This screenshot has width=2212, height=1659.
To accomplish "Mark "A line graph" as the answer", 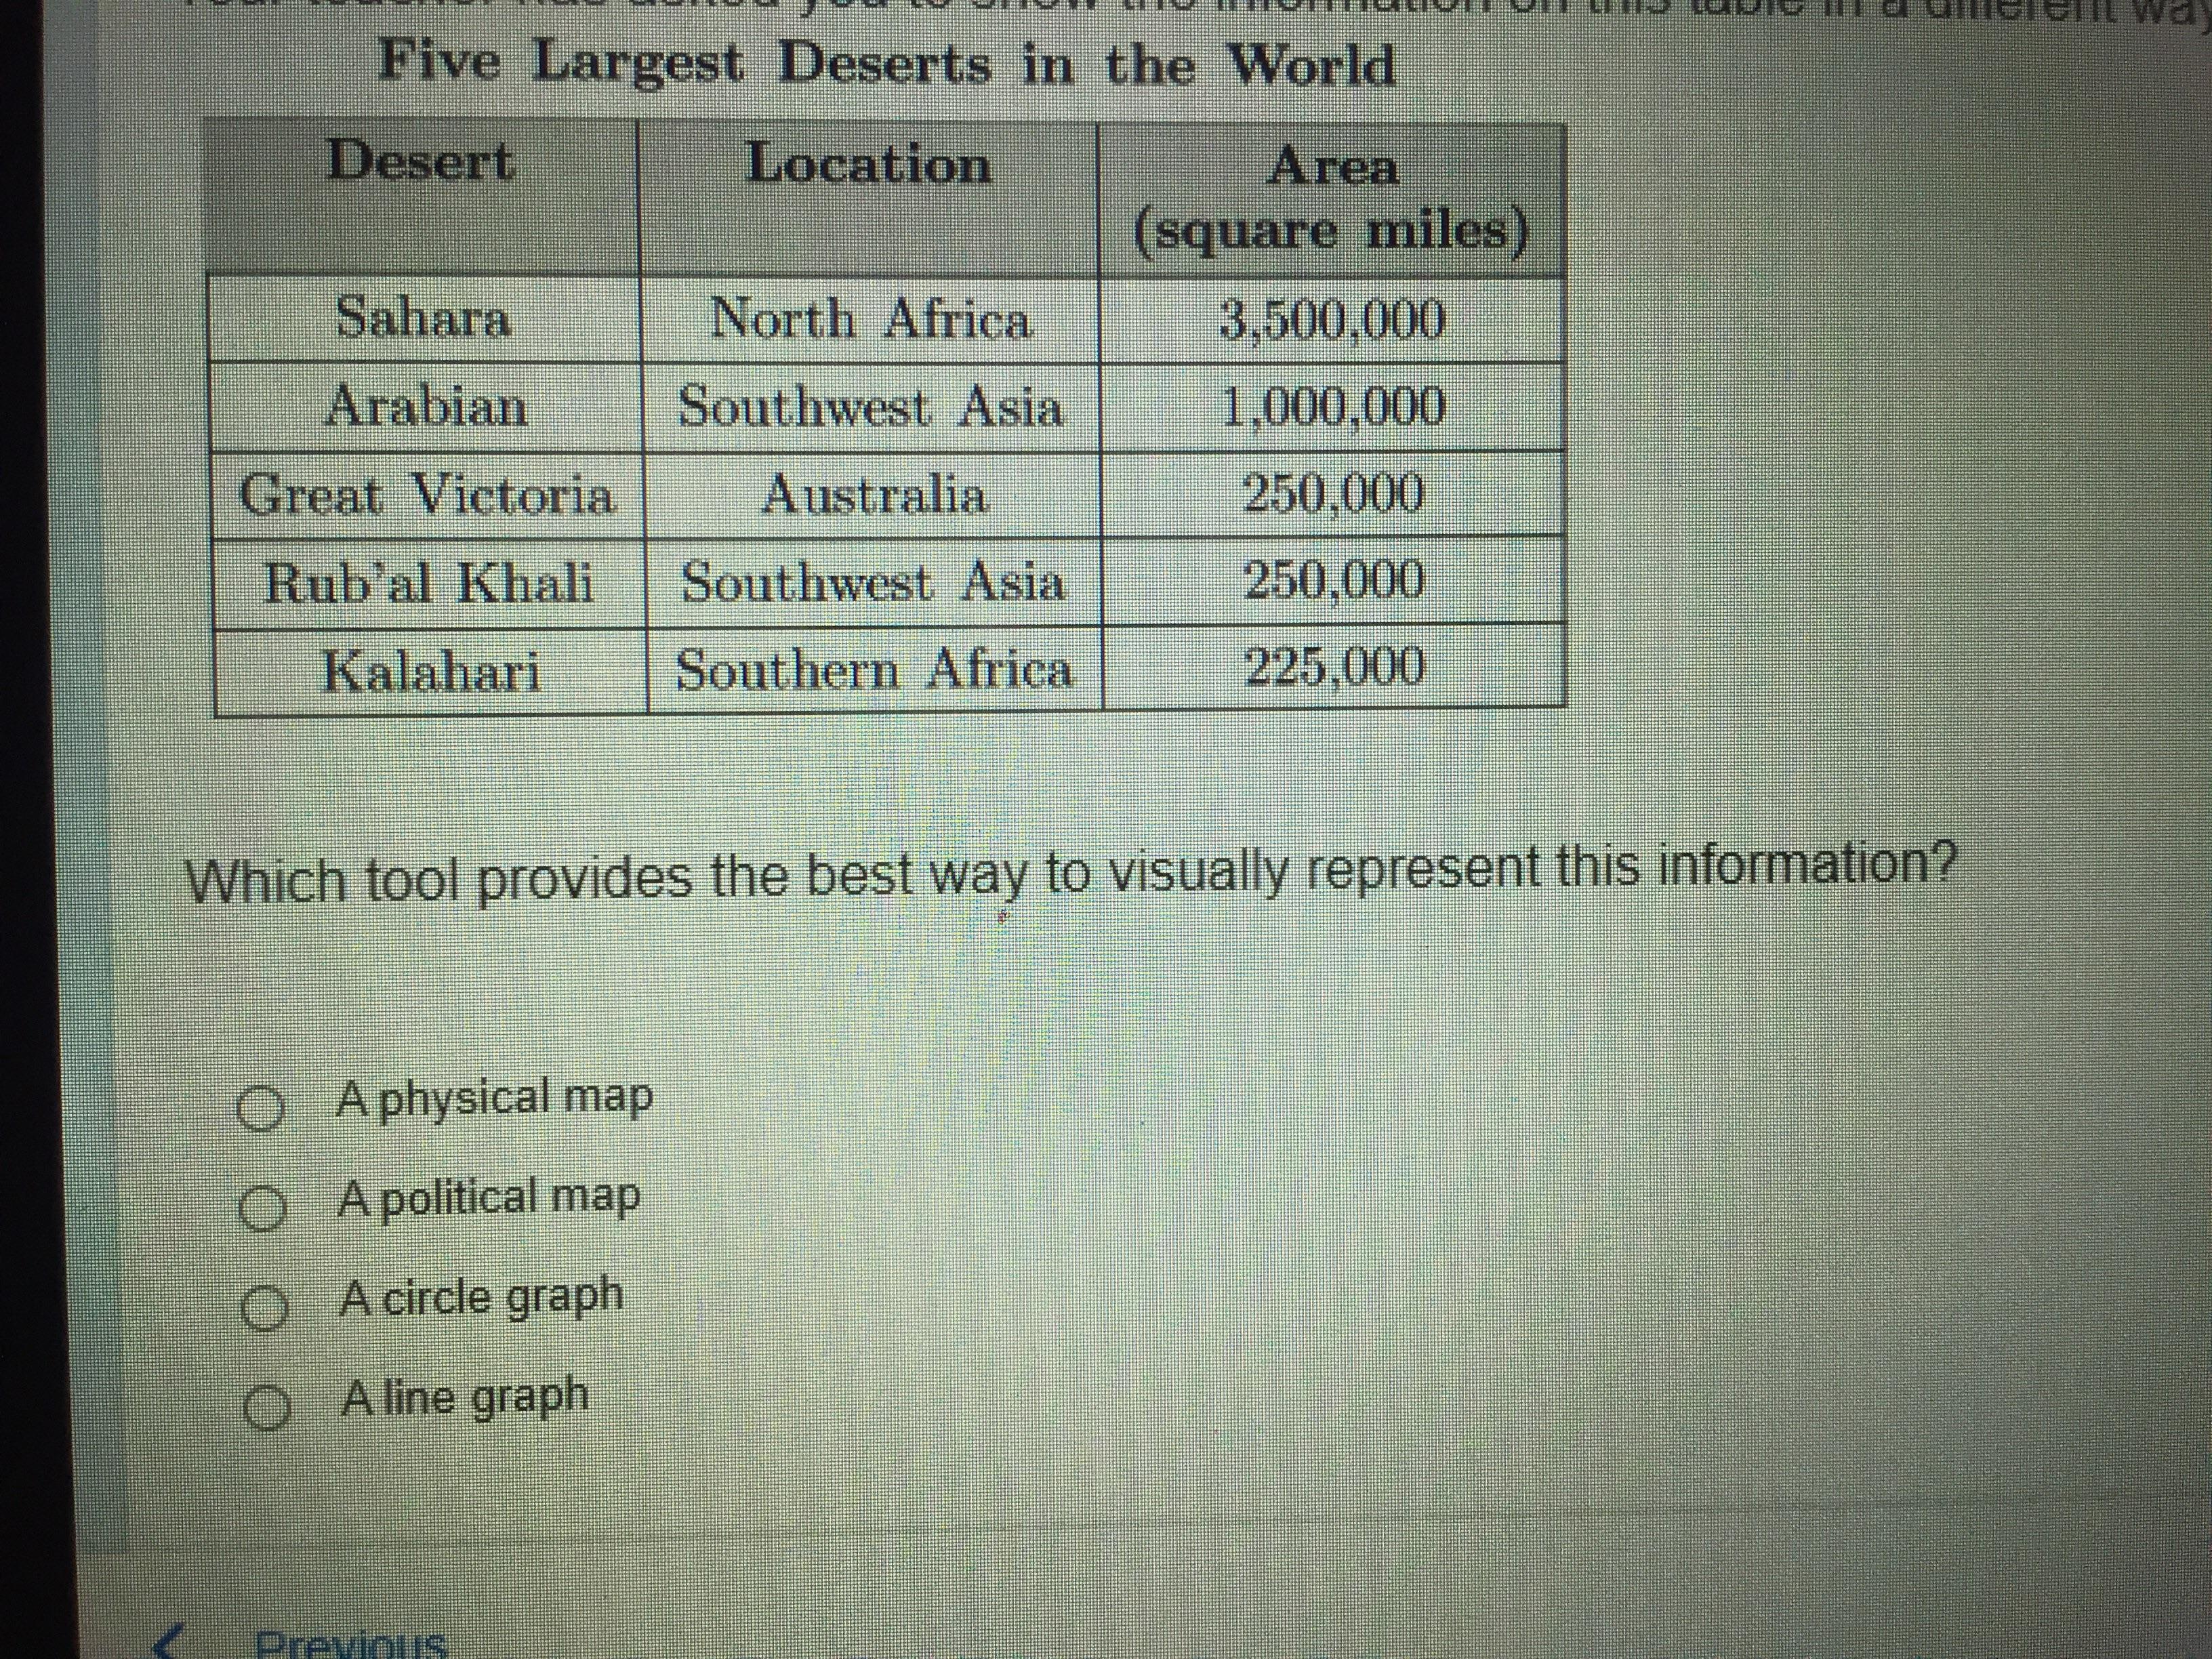I will 266,1410.
